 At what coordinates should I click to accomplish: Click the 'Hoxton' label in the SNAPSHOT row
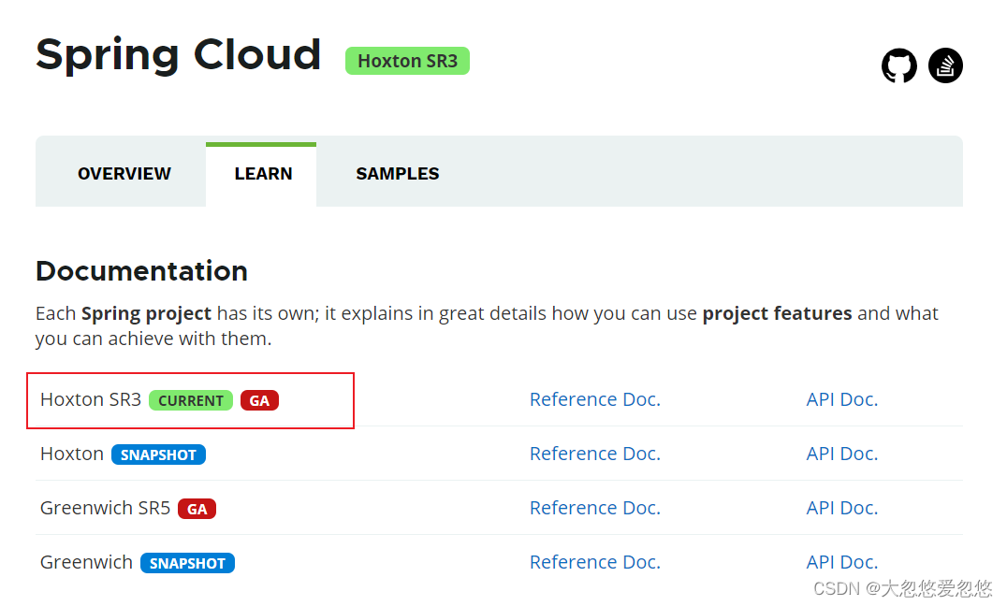72,454
